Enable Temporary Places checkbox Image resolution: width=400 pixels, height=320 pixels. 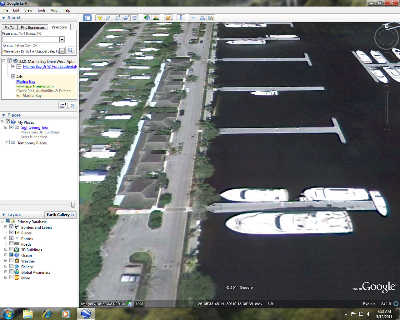tap(8, 142)
